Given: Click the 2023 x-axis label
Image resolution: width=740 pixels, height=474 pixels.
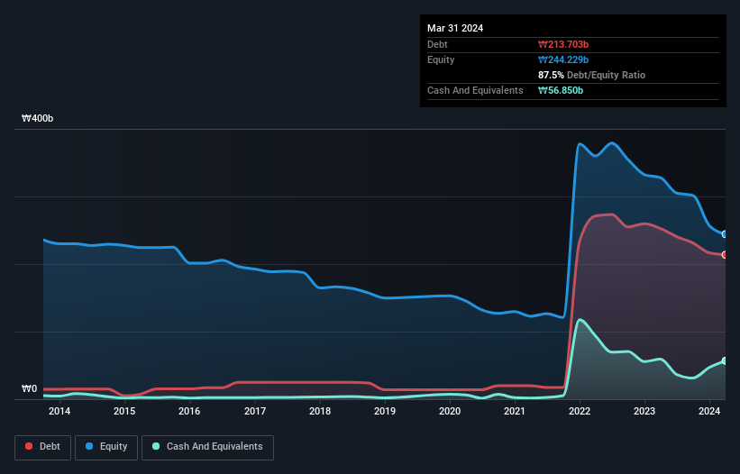Looking at the screenshot, I should 644,411.
